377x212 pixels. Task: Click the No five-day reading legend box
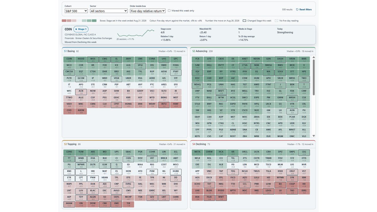point(276,20)
